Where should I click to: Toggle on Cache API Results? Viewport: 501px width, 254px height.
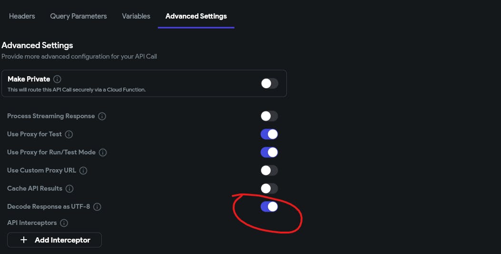pyautogui.click(x=269, y=189)
